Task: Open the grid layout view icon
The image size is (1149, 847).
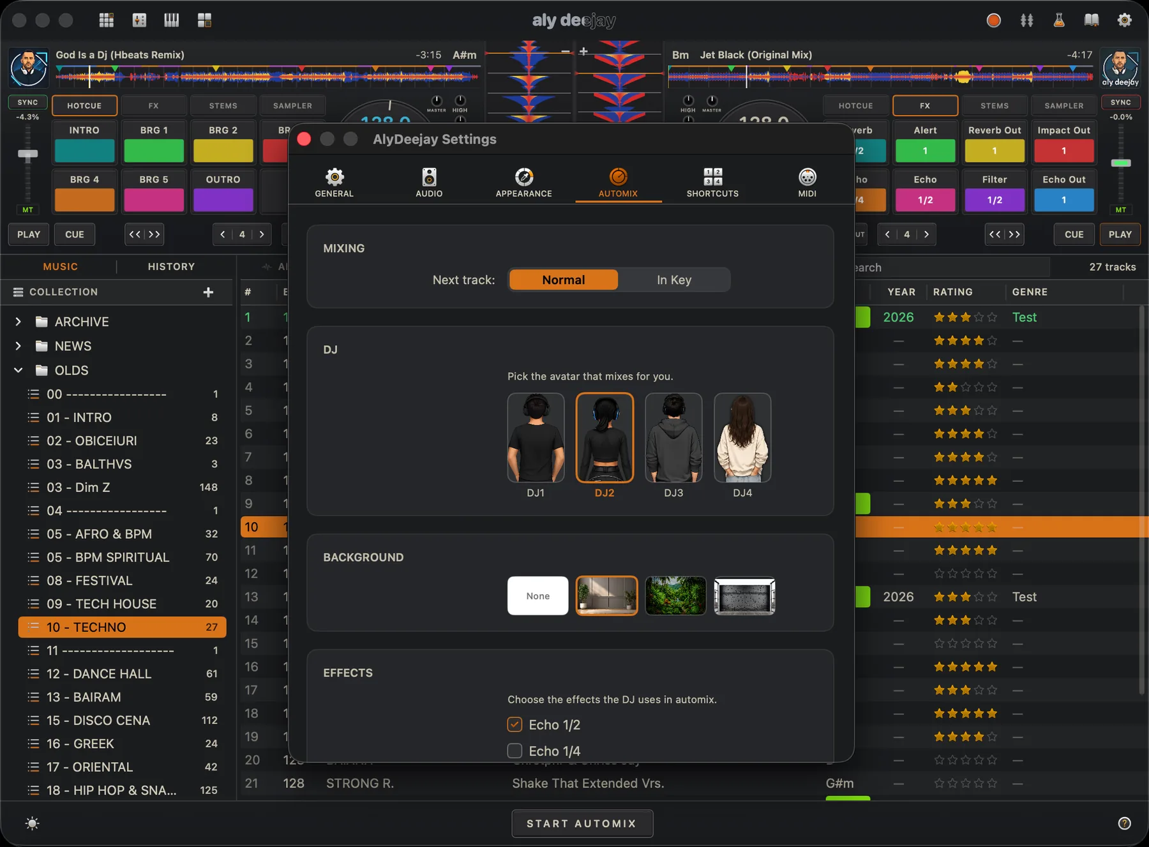Action: point(107,20)
